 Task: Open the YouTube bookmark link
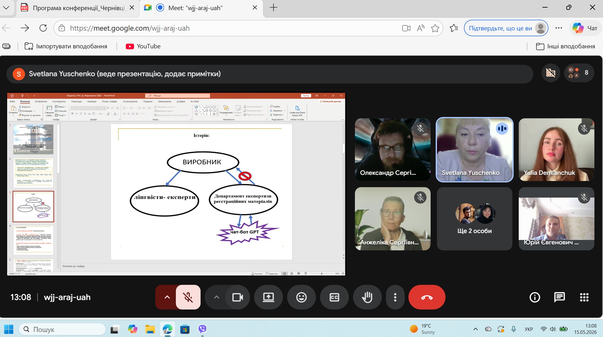143,46
